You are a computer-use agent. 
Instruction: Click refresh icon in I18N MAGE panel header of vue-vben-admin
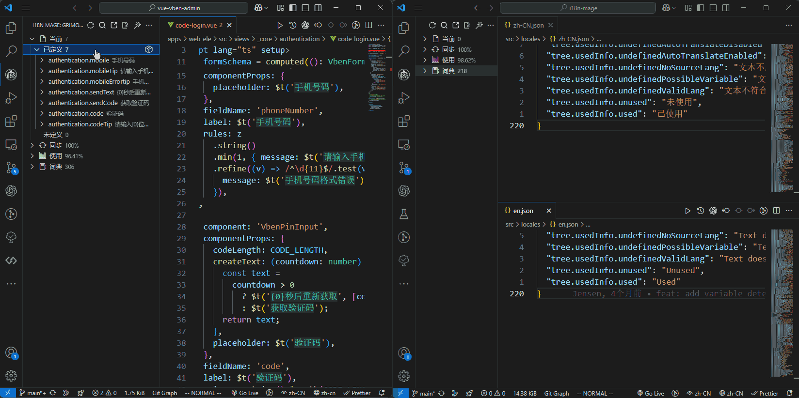tap(91, 25)
